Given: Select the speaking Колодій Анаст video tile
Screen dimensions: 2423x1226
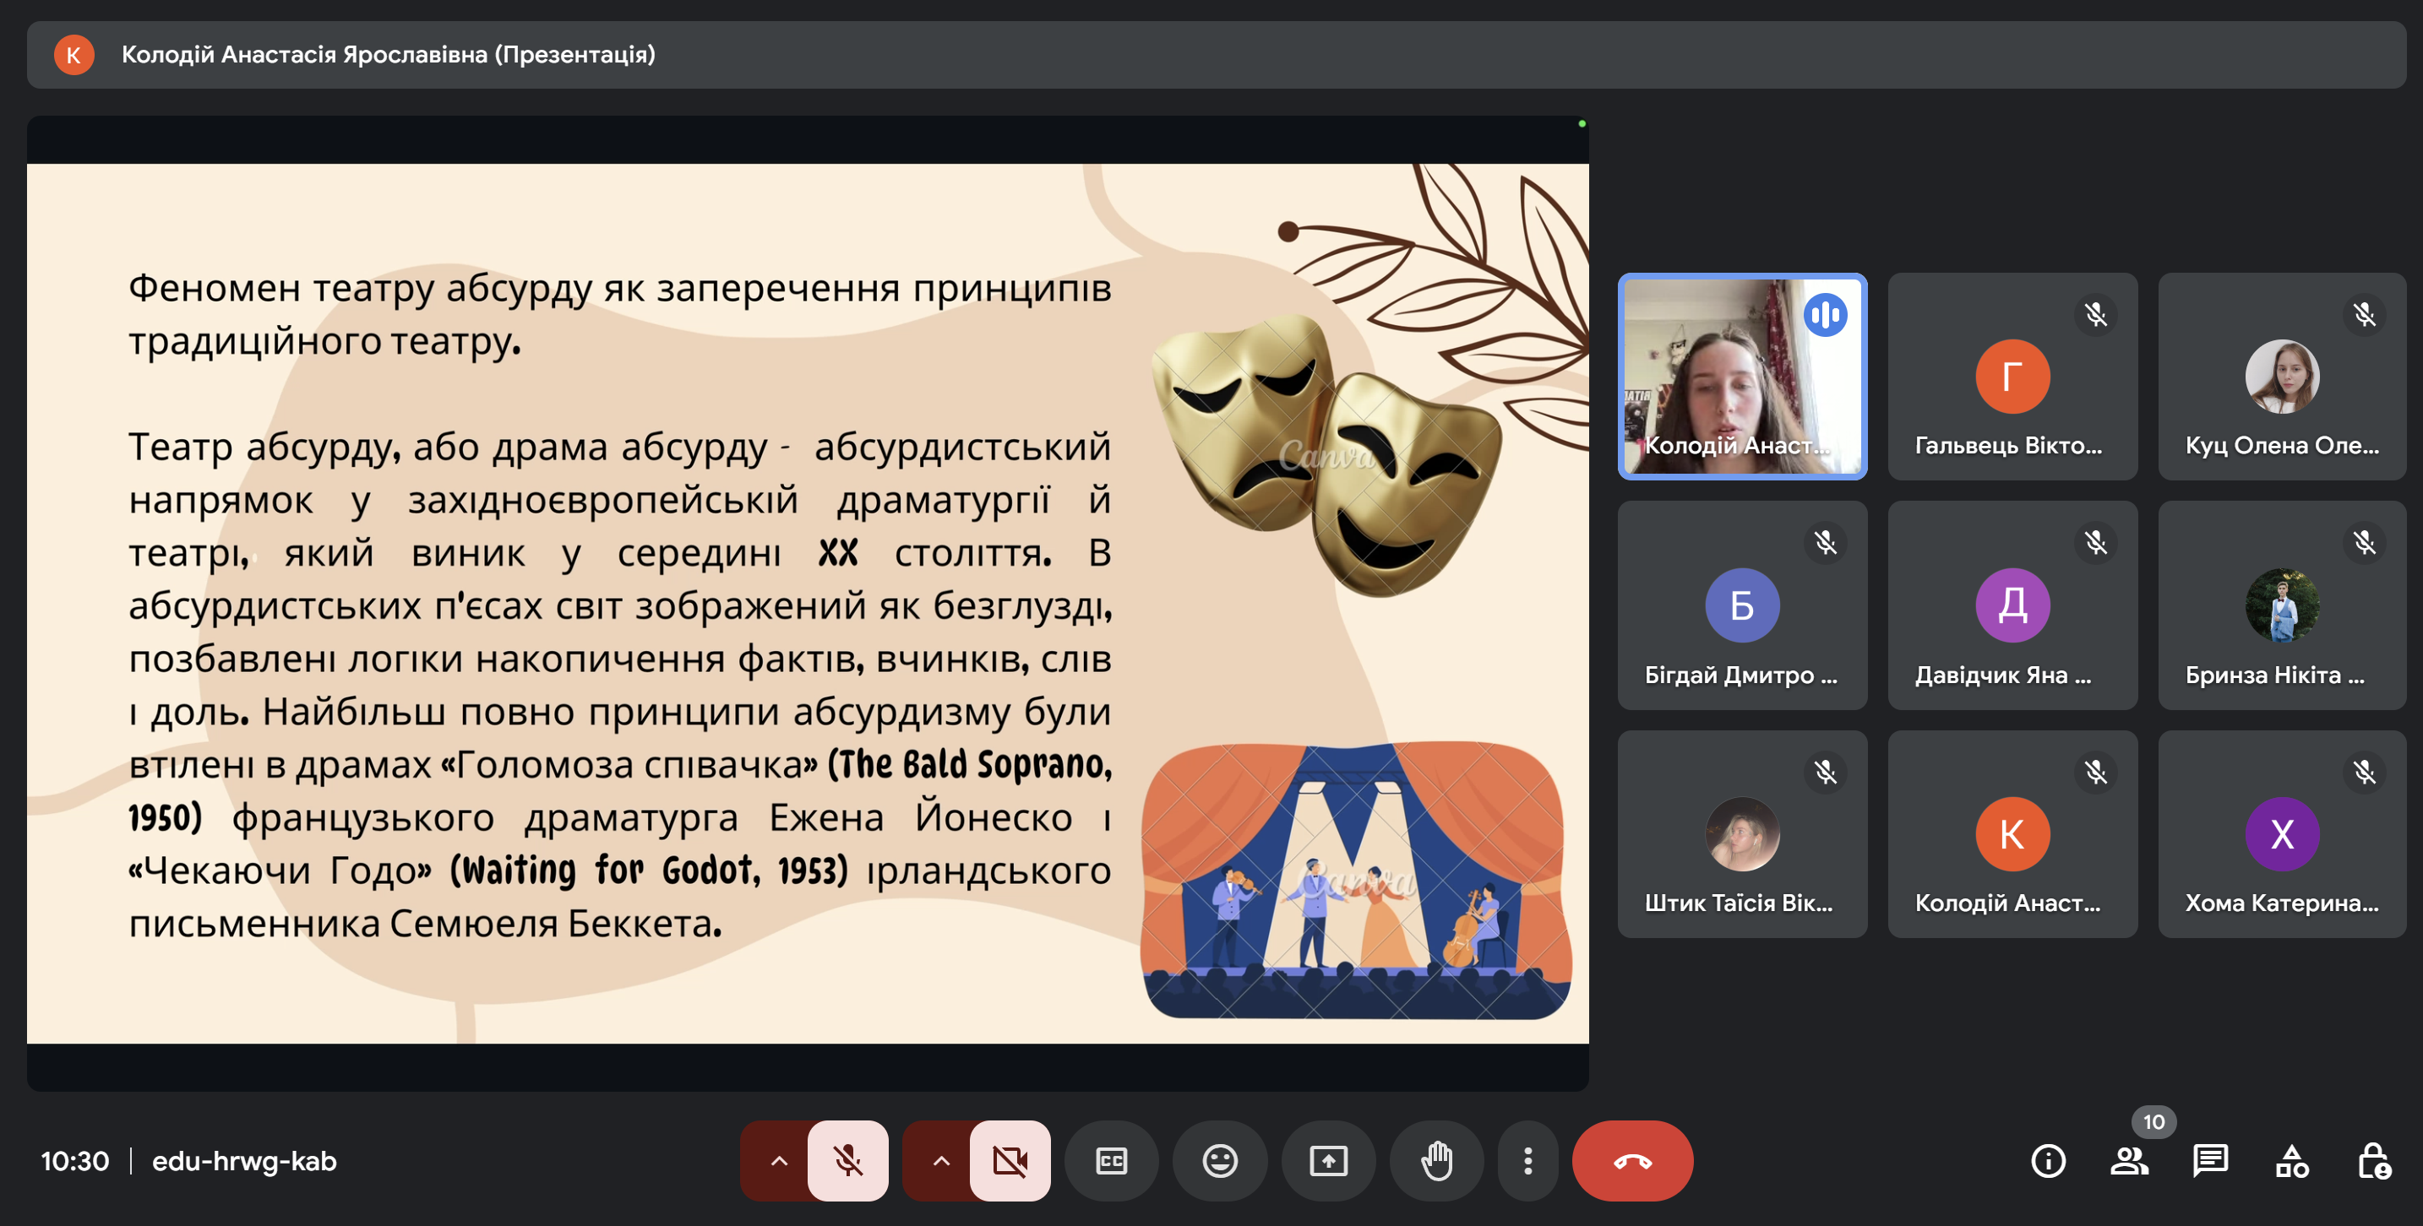Looking at the screenshot, I should tap(1742, 376).
